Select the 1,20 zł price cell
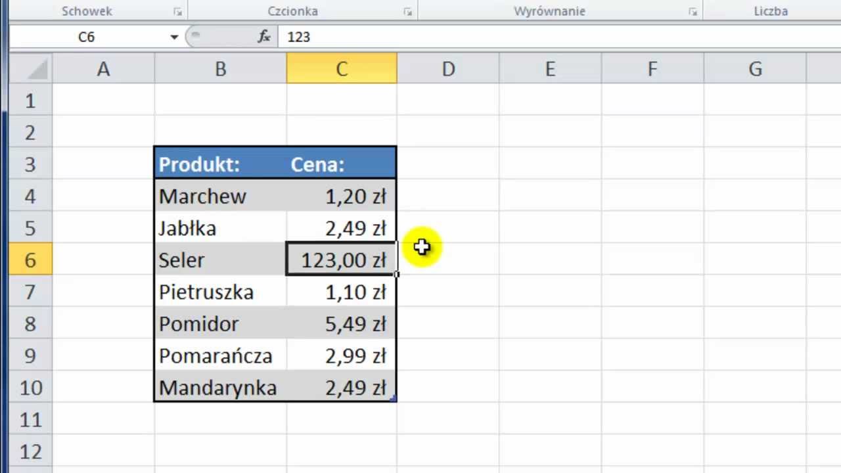The width and height of the screenshot is (841, 473). pyautogui.click(x=342, y=196)
